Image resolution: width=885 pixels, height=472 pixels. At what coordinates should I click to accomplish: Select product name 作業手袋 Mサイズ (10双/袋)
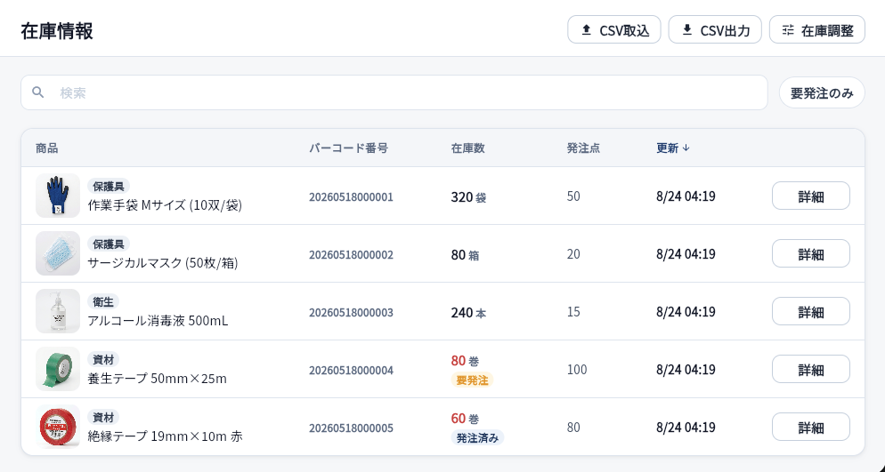[x=165, y=205]
